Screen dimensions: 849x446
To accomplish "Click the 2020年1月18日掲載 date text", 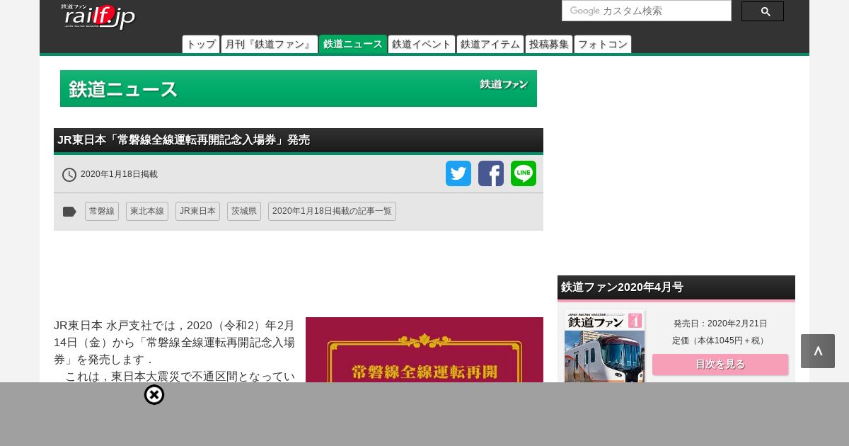I will (x=119, y=174).
